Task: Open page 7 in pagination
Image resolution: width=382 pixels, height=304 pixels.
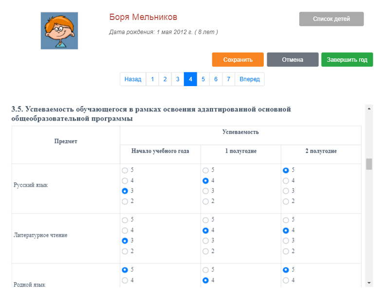Action: 228,79
